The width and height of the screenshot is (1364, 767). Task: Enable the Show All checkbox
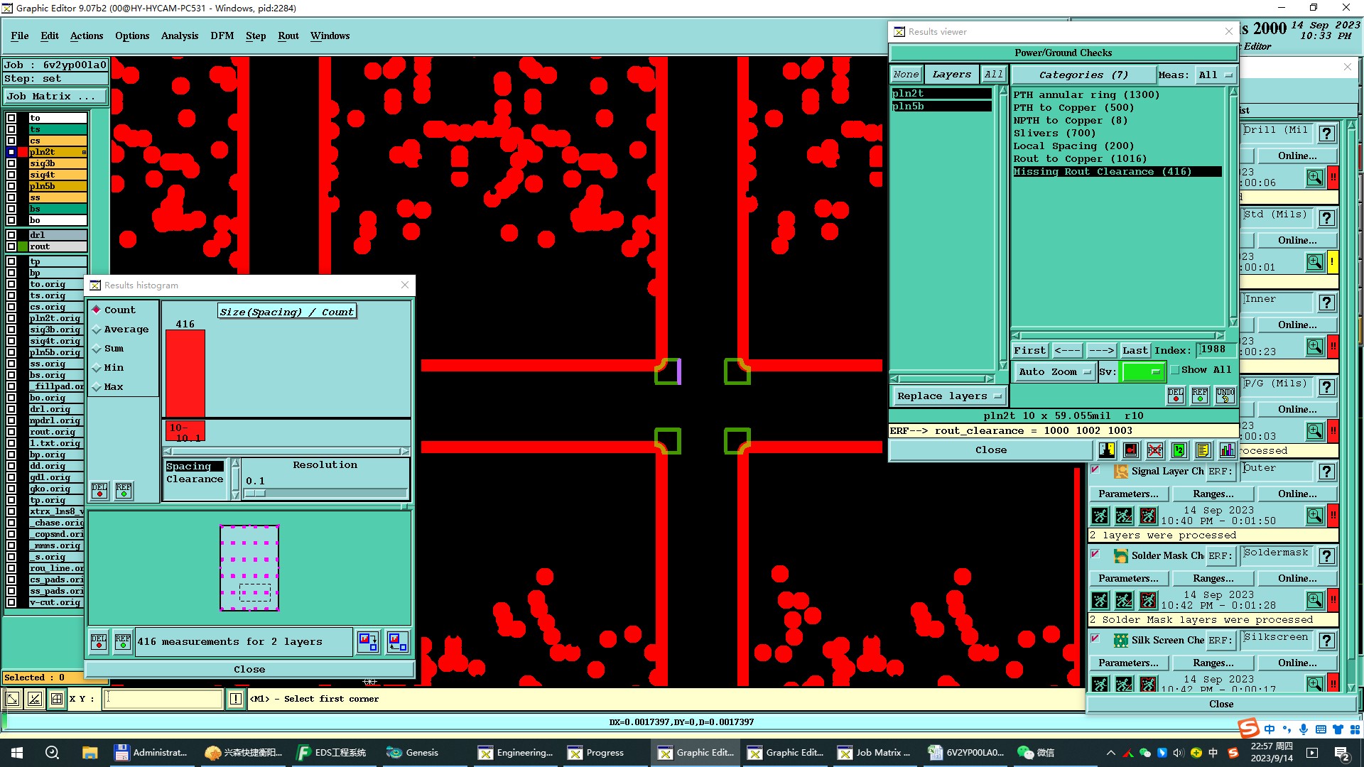coord(1175,370)
